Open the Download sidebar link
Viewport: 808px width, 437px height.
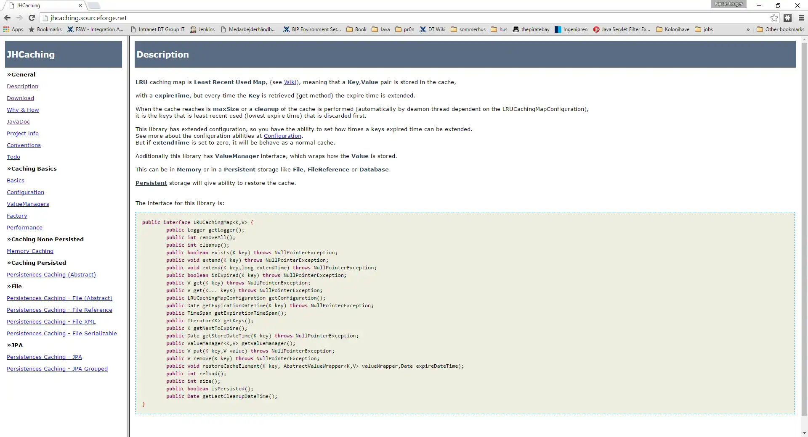point(20,98)
